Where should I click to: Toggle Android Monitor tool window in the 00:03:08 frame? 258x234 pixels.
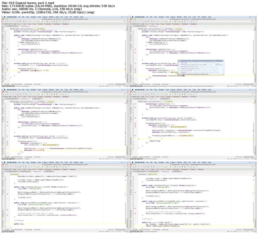tap(17, 229)
